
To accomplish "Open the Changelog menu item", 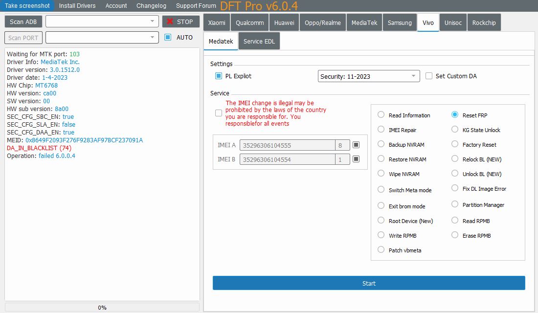I will tap(151, 5).
